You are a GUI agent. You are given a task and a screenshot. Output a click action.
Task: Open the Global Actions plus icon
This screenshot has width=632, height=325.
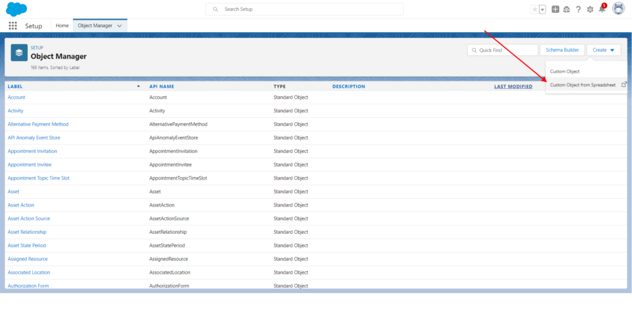(x=555, y=9)
